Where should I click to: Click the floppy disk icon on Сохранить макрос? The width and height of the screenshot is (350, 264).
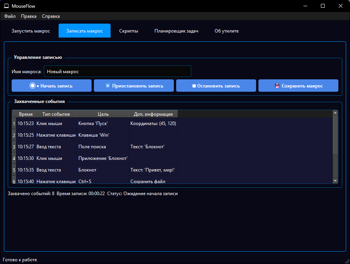[277, 86]
